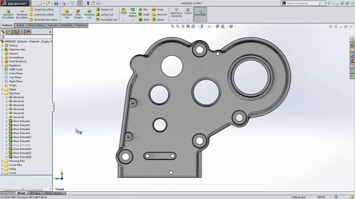
Task: Use the Mirror feature tool
Action: pyautogui.click(x=158, y=20)
